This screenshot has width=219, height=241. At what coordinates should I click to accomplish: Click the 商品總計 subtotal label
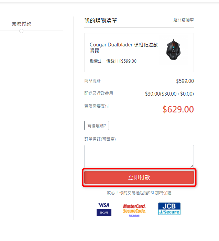click(x=92, y=81)
